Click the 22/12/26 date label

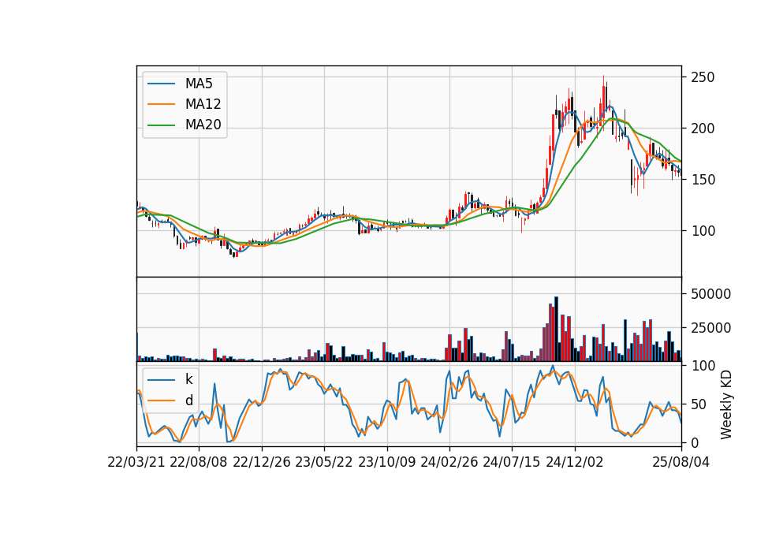(x=262, y=462)
